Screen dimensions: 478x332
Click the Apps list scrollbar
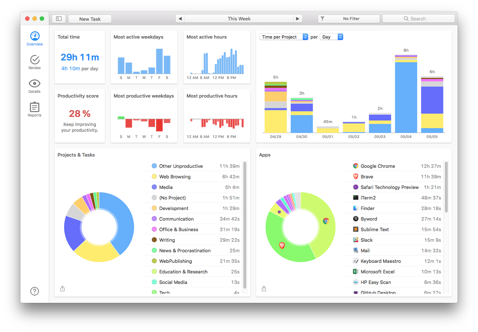[446, 187]
